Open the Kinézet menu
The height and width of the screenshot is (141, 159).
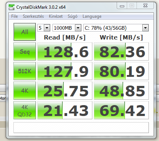click(x=56, y=16)
